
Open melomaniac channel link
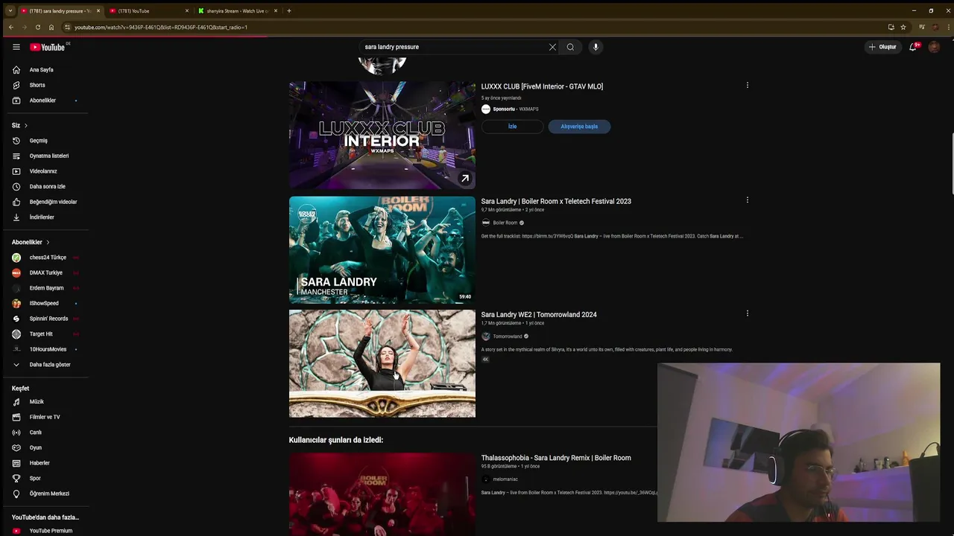click(x=505, y=479)
